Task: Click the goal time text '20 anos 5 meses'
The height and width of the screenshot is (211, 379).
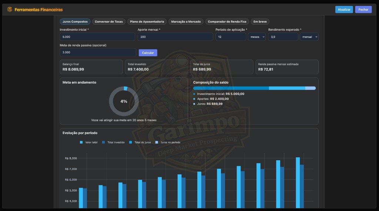Action: [144, 120]
